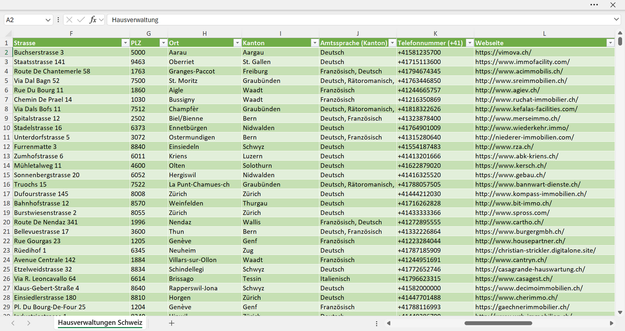The height and width of the screenshot is (331, 625).
Task: Close the Excel viewer window
Action: click(x=613, y=5)
